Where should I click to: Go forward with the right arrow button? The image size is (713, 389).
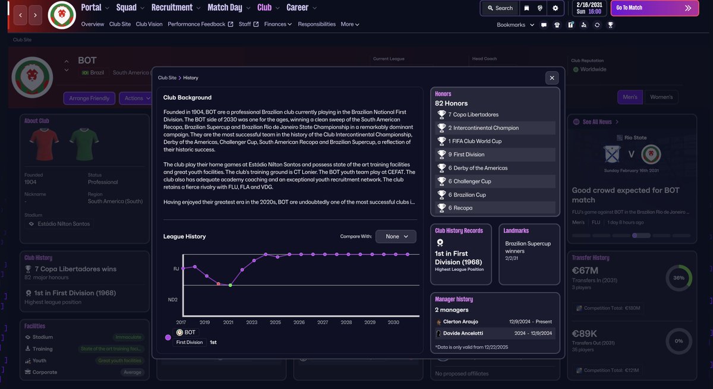pos(35,15)
